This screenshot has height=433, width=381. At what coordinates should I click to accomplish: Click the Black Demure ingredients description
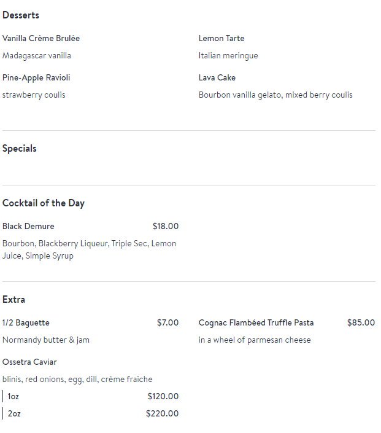click(90, 249)
